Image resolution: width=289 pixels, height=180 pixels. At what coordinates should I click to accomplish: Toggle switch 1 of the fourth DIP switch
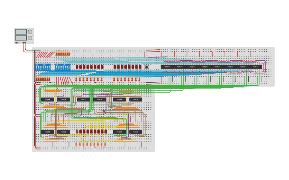click(64, 67)
